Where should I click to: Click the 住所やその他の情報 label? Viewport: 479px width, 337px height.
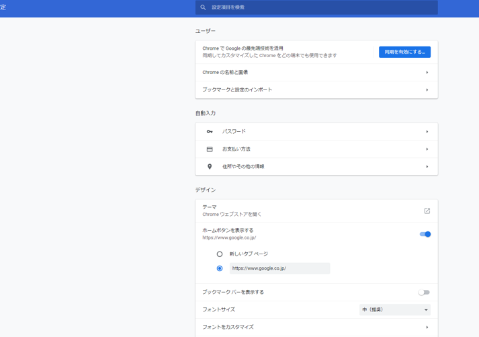pyautogui.click(x=243, y=167)
